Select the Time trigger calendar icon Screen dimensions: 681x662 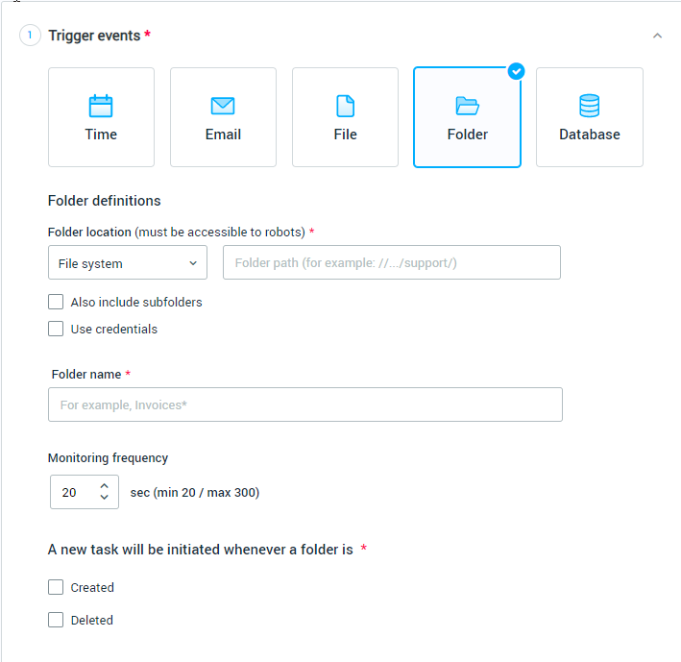[x=101, y=106]
